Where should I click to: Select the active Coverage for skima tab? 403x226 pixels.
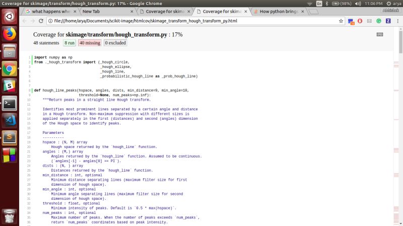coord(222,12)
